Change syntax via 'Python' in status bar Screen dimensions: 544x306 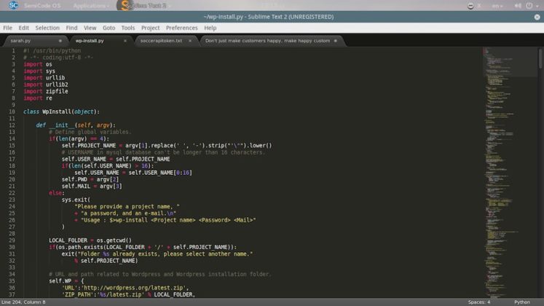[522, 302]
